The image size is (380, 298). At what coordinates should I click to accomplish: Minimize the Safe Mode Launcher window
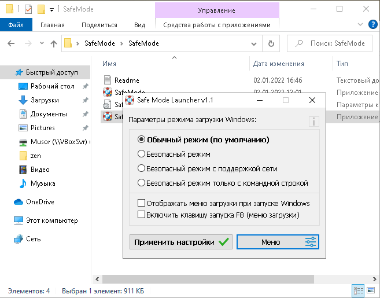pos(260,100)
